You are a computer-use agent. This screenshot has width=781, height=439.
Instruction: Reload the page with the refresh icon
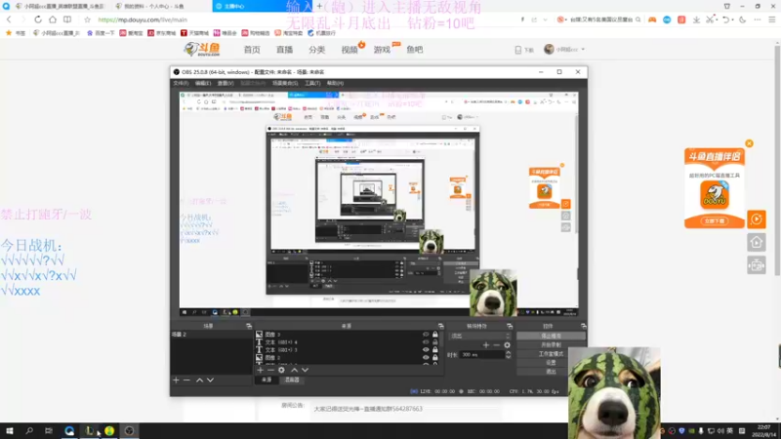(x=38, y=20)
